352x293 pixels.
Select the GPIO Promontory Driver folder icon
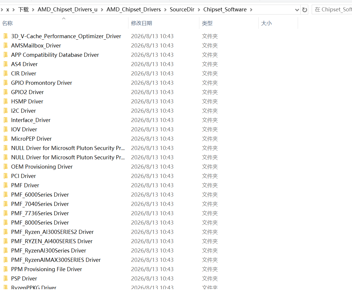coord(6,83)
